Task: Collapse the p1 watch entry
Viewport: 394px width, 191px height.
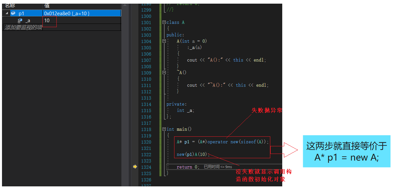Action: (x=7, y=14)
